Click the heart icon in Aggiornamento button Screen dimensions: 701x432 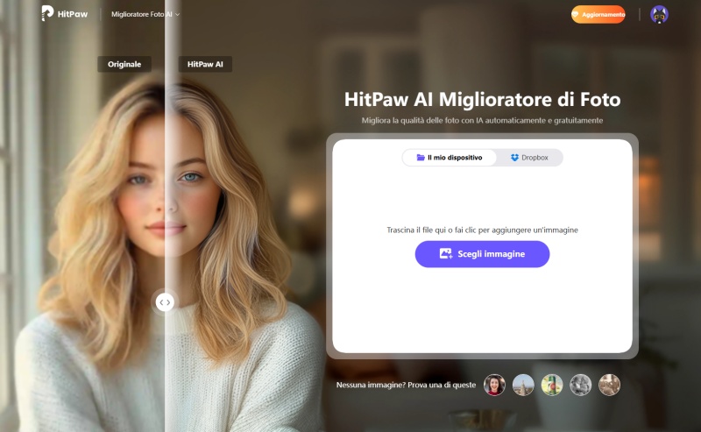tap(575, 14)
